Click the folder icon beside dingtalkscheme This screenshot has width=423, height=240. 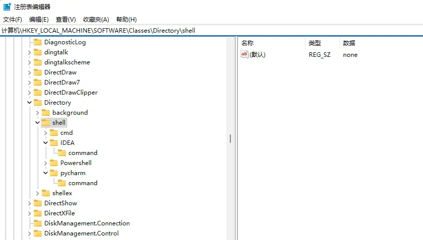click(x=38, y=62)
